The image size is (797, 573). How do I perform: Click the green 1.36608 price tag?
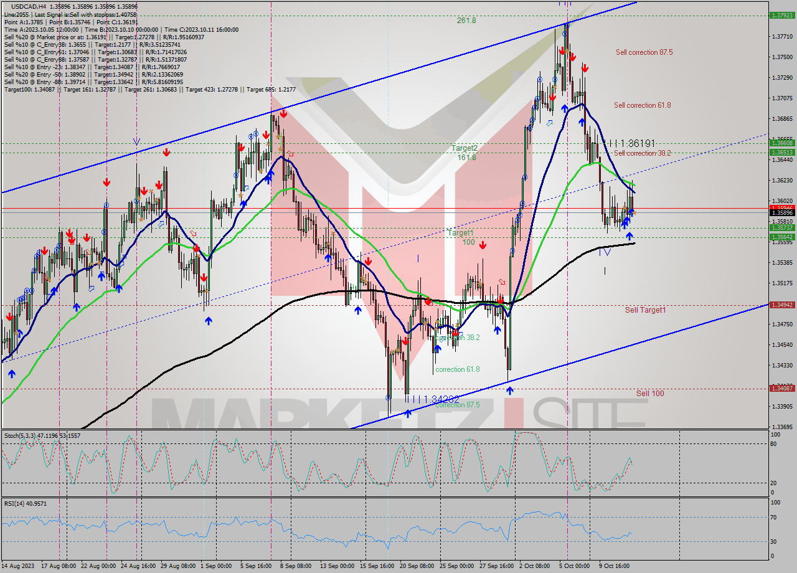(x=781, y=143)
